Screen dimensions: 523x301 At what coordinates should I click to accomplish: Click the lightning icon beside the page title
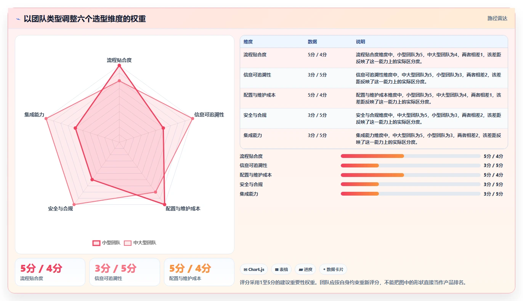(x=18, y=19)
